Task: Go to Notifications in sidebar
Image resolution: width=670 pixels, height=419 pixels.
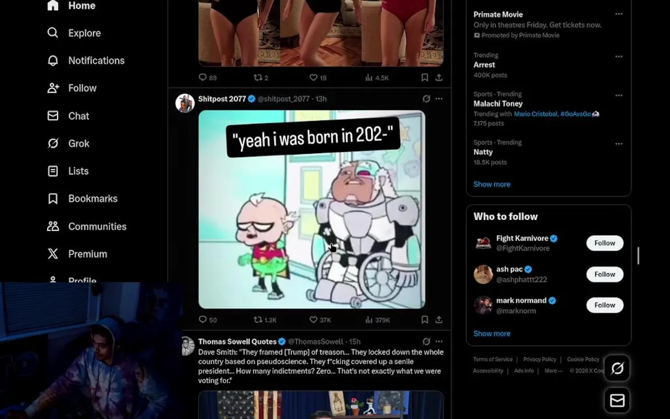Action: coord(86,61)
